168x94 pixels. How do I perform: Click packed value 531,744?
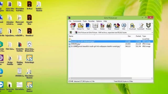coord(138,46)
